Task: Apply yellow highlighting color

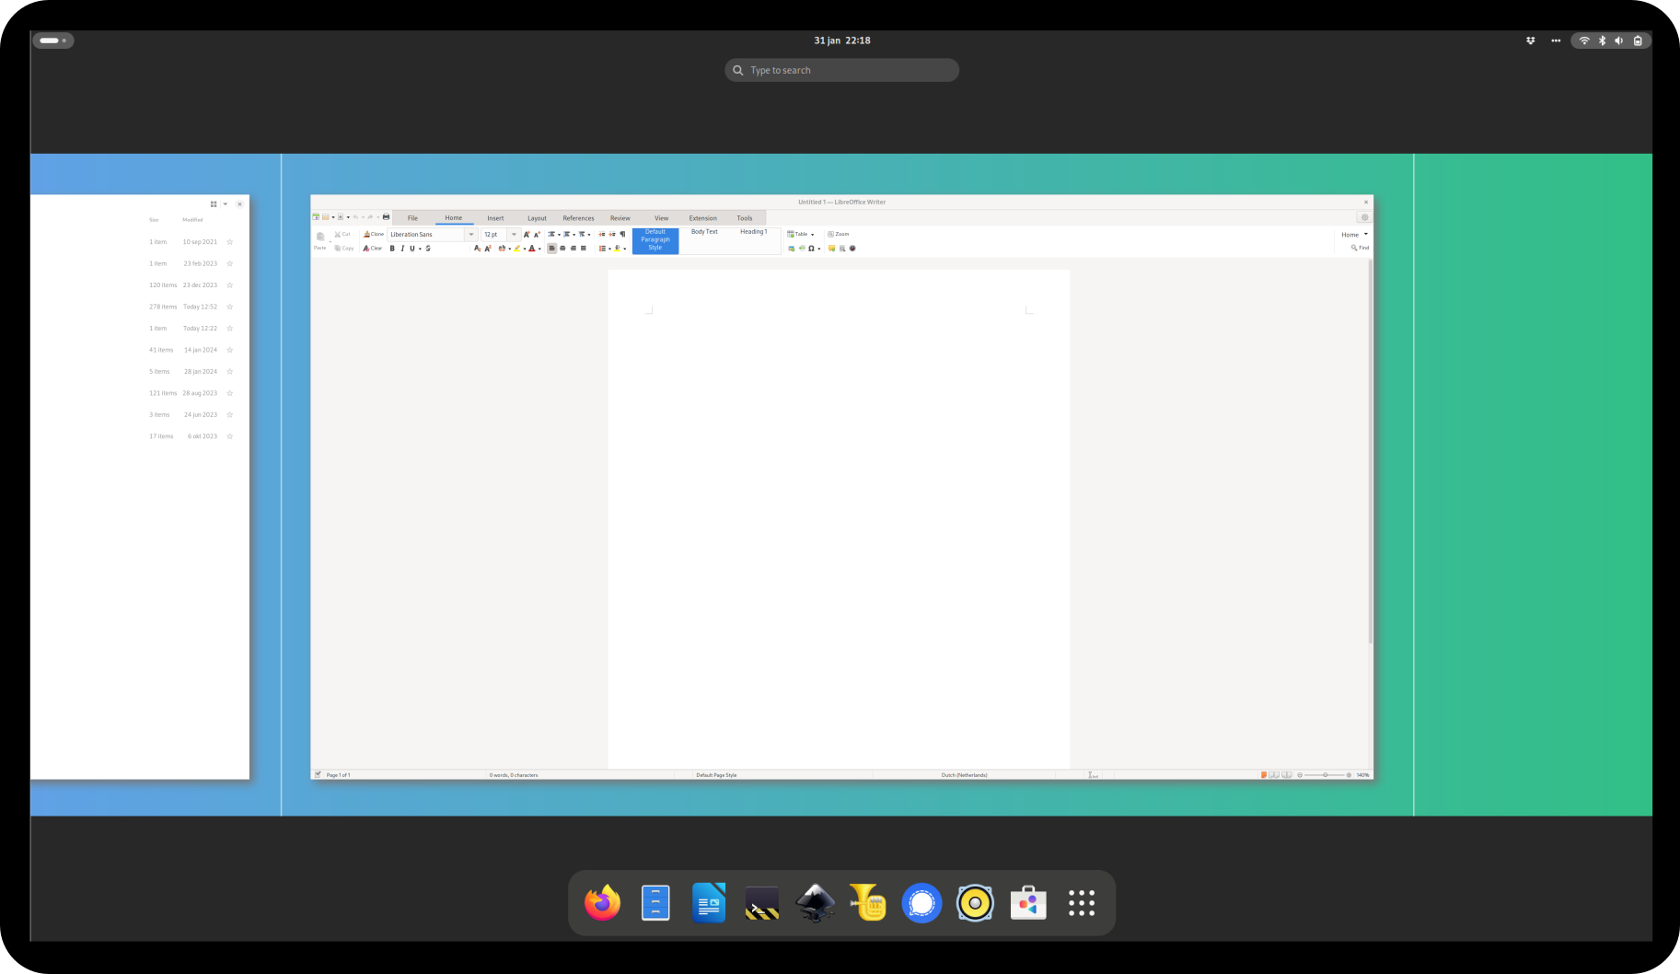Action: pyautogui.click(x=516, y=248)
